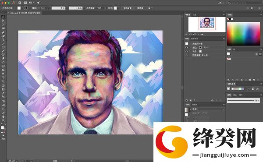Click the appearance stroke black swatch
This screenshot has height=162, width=263.
coord(200,48)
